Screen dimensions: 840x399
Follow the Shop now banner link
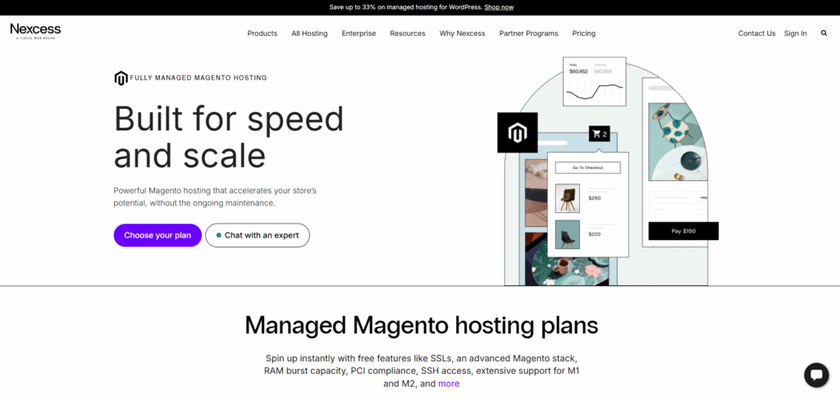[x=499, y=7]
